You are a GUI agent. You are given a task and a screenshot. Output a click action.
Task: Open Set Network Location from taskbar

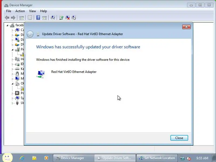[x=157, y=158]
